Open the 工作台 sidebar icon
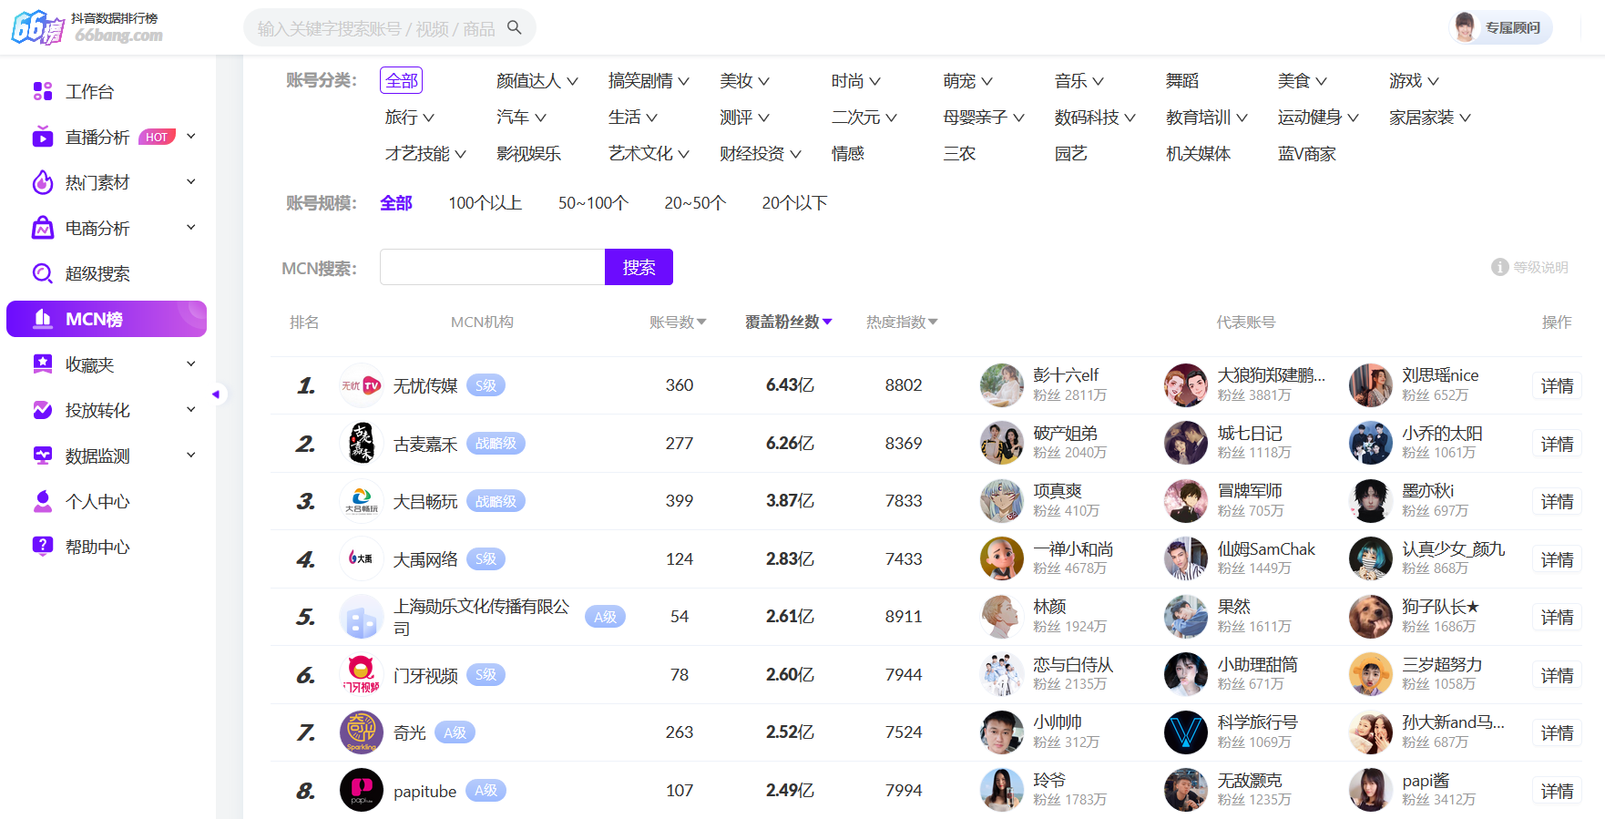The width and height of the screenshot is (1605, 819). click(x=43, y=91)
